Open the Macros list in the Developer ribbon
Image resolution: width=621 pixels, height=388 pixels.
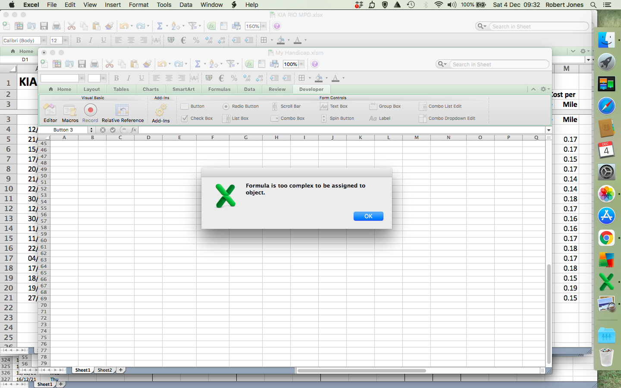coord(70,113)
